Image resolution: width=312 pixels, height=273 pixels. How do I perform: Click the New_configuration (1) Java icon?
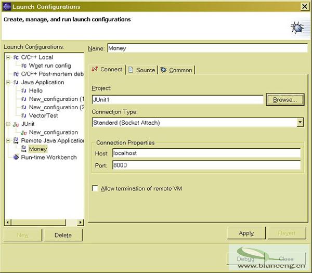24,99
